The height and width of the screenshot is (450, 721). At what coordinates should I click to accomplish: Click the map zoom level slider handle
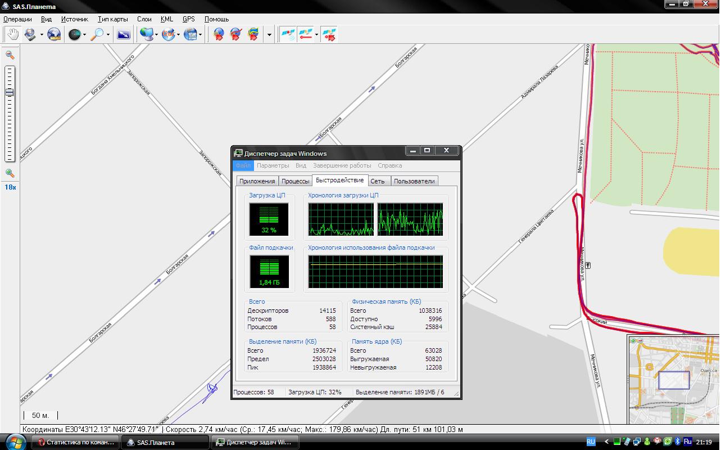click(x=10, y=93)
